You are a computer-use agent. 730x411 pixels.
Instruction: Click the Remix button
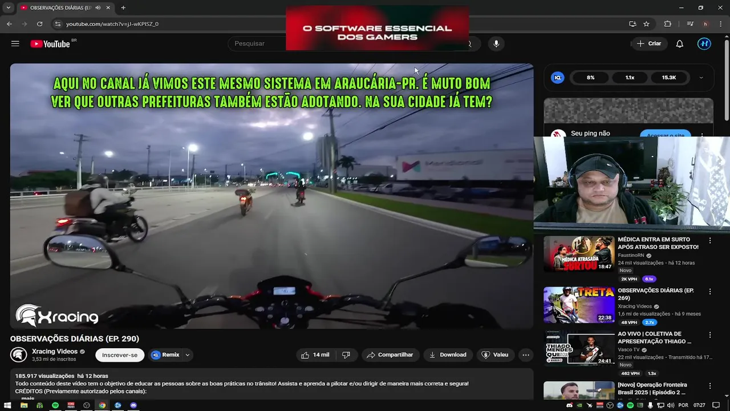(166, 355)
